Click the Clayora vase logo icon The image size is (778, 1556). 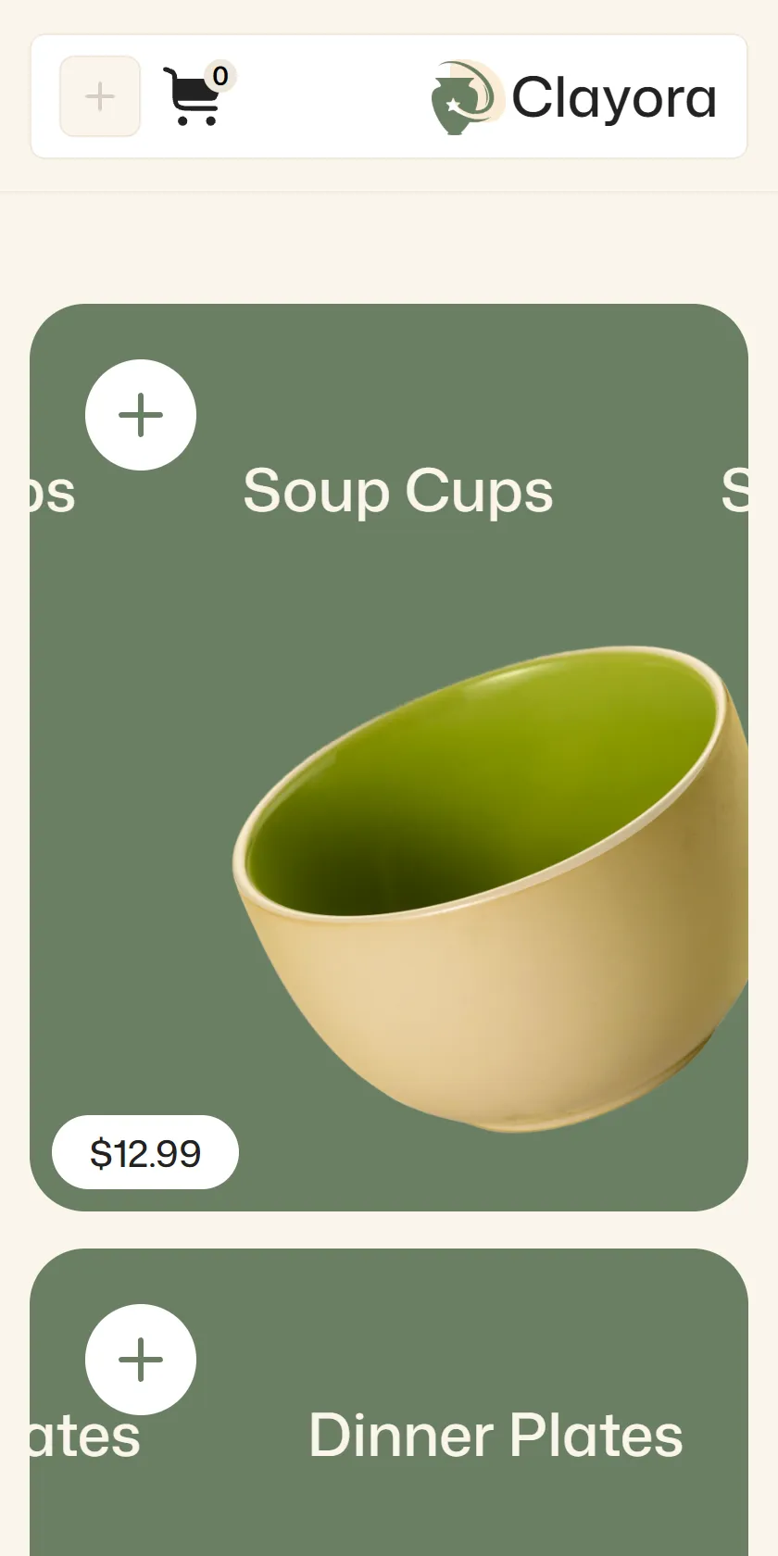point(467,97)
